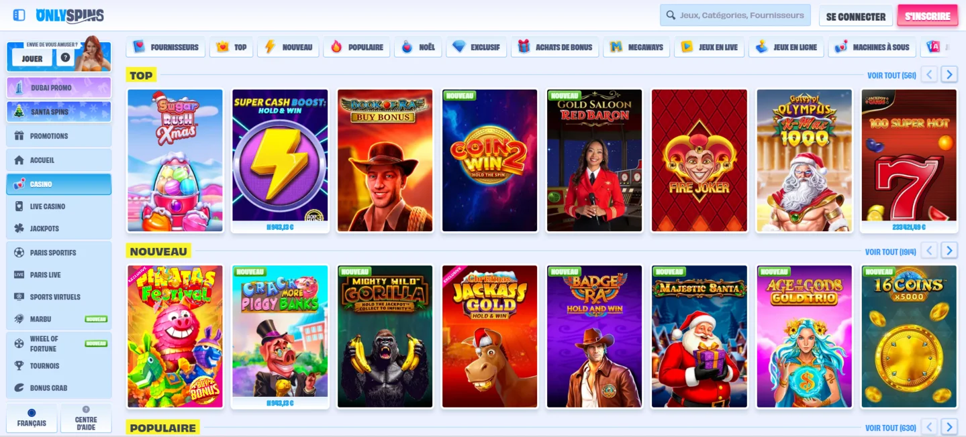
Task: Select the Top category tab
Action: (x=232, y=47)
